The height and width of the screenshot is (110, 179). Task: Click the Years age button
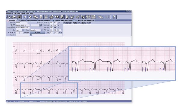coord(37,33)
